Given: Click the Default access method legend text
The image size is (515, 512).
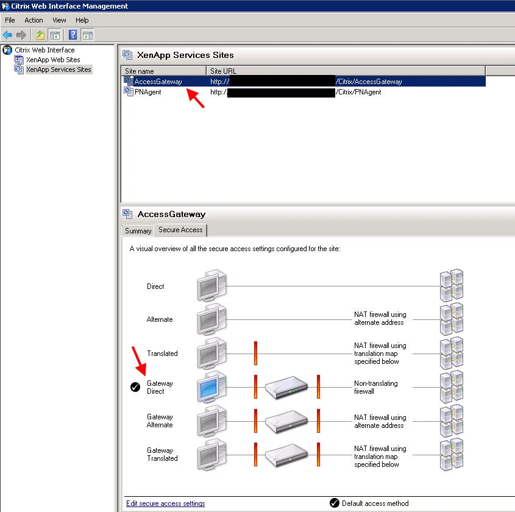Looking at the screenshot, I should [375, 503].
